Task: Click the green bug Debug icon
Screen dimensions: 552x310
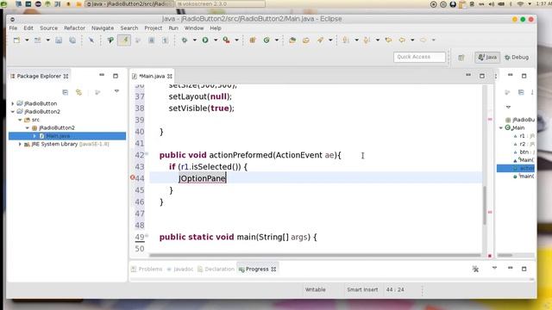Action: (x=184, y=40)
